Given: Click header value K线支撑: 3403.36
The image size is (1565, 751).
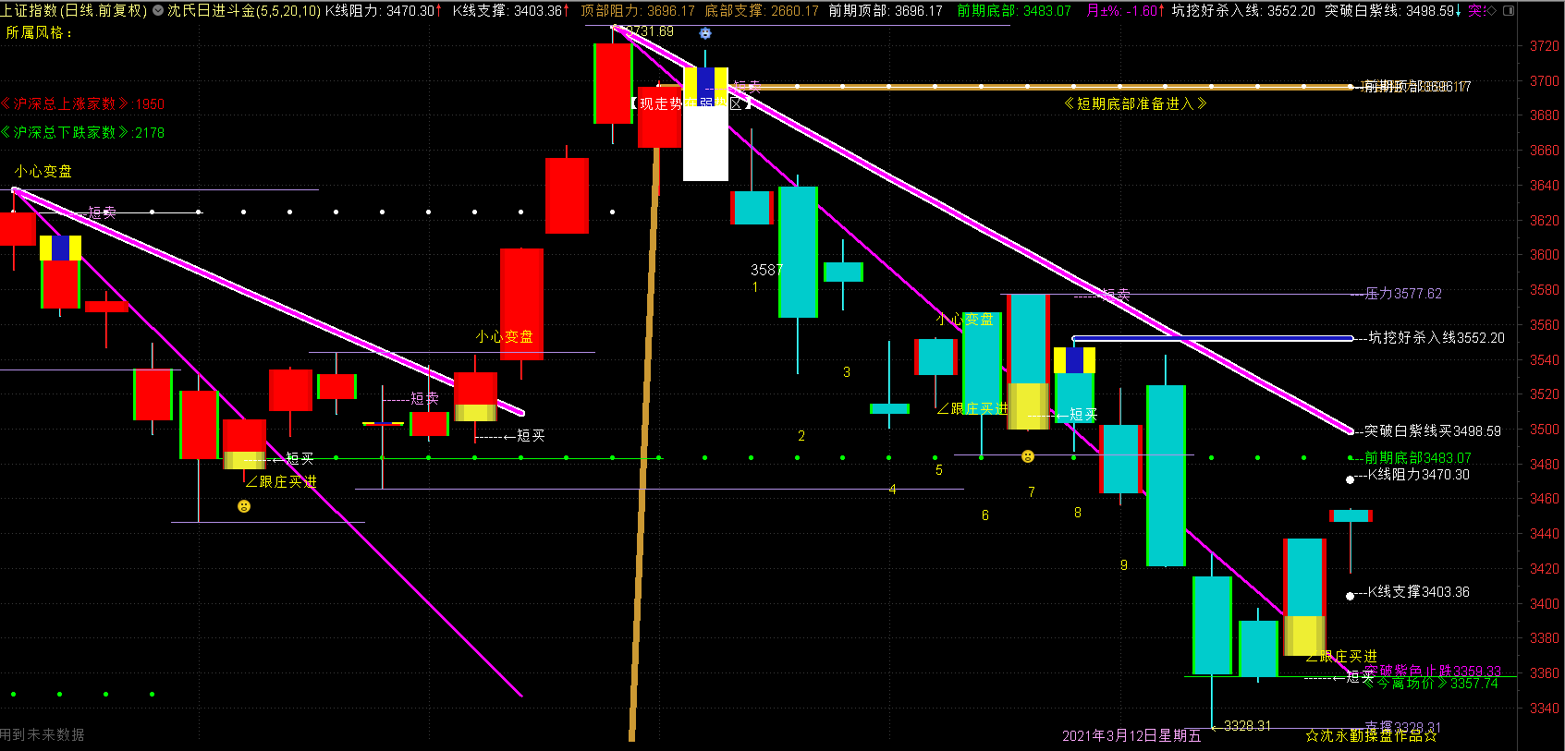Looking at the screenshot, I should tap(511, 11).
